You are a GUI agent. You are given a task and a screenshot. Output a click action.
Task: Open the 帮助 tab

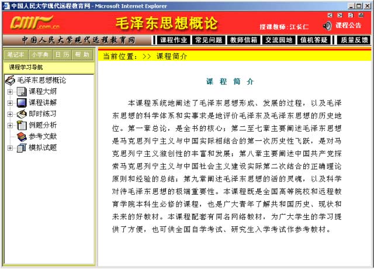82,54
